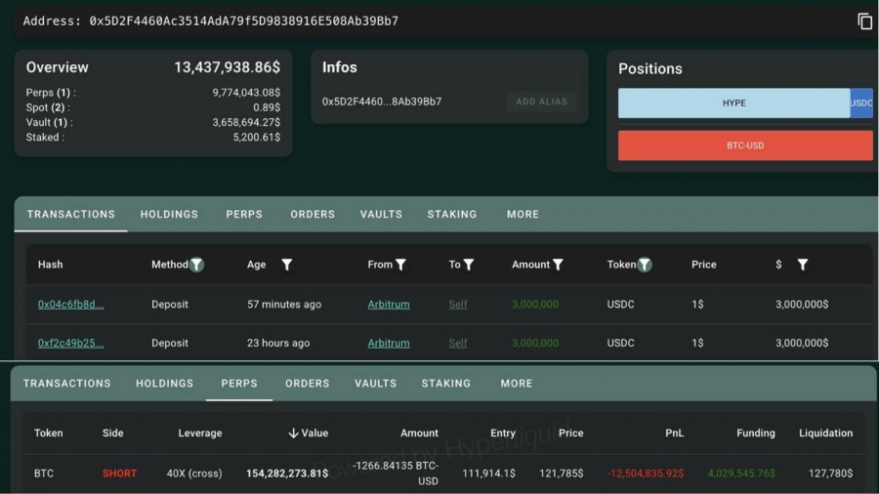Copy the wallet address using copy icon
Screen dimensions: 879x494
864,21
